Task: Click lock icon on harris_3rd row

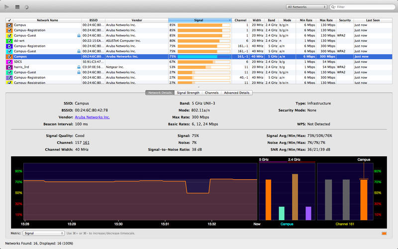Action: [79, 67]
